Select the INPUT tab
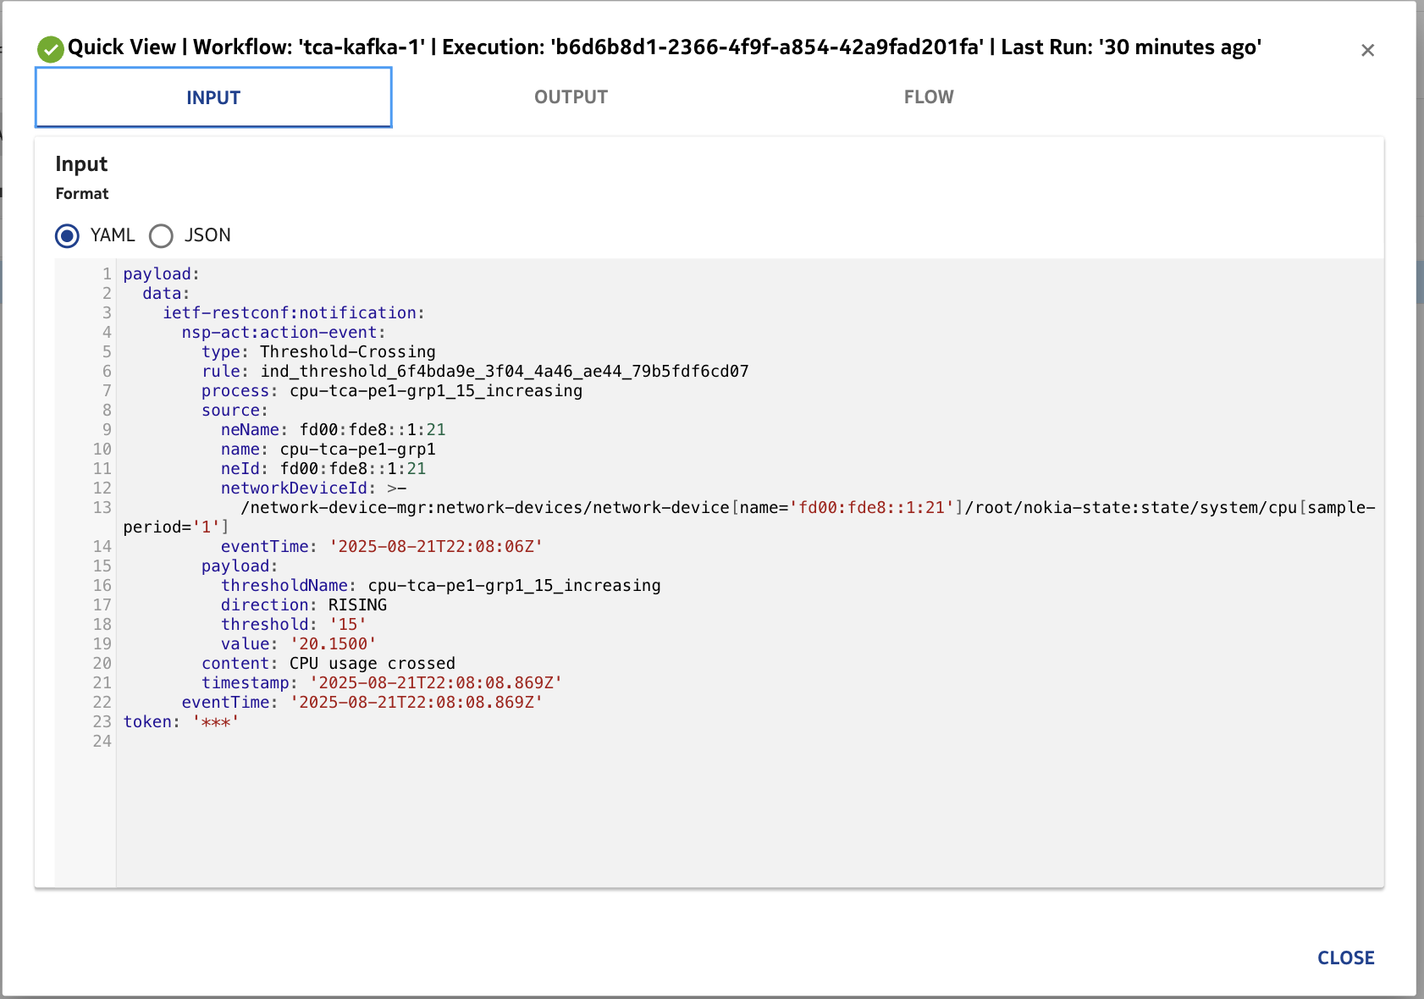 (x=213, y=97)
